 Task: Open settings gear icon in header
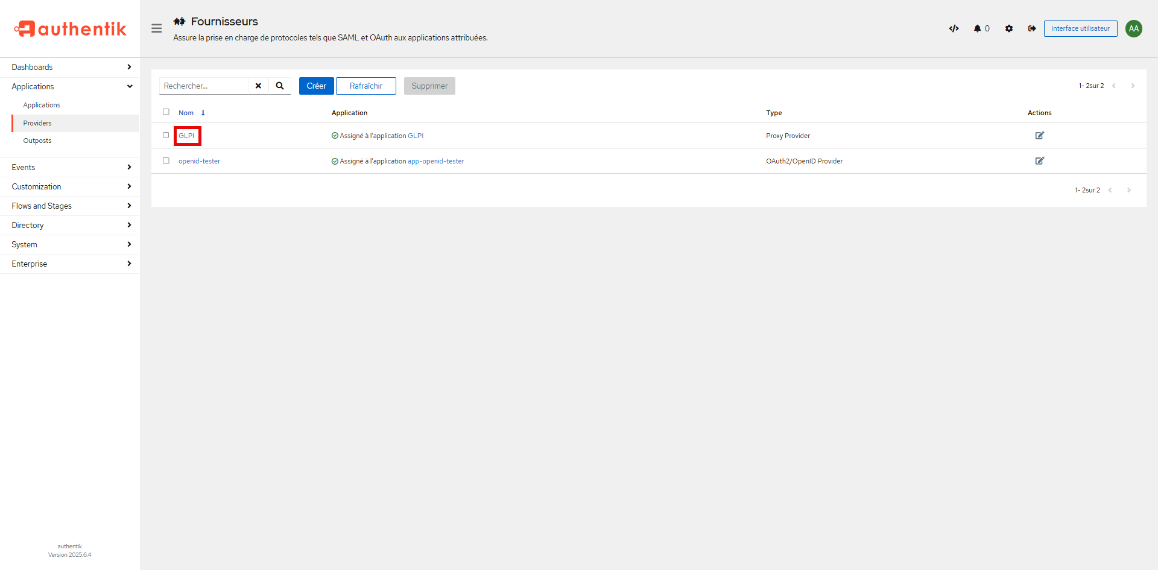pos(1009,28)
